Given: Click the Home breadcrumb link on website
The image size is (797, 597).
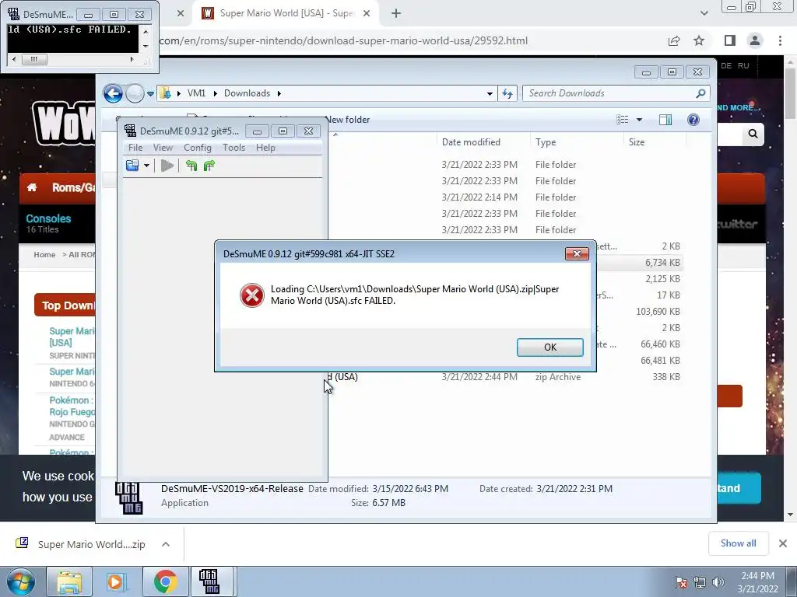Looking at the screenshot, I should point(44,255).
